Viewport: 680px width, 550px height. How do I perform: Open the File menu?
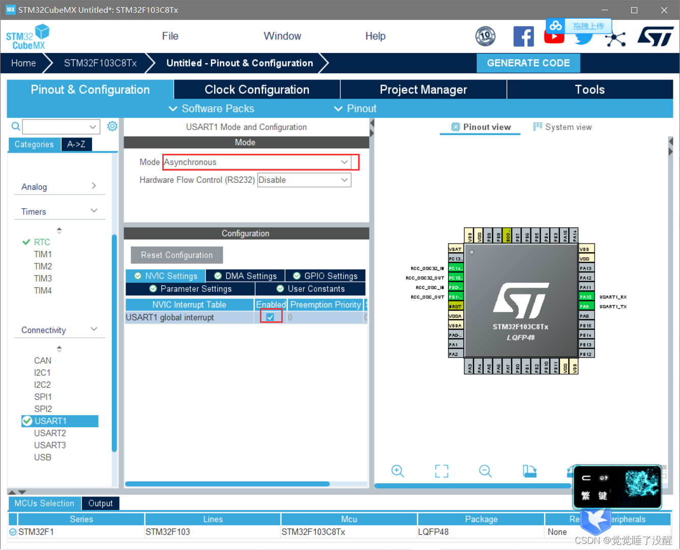(170, 36)
